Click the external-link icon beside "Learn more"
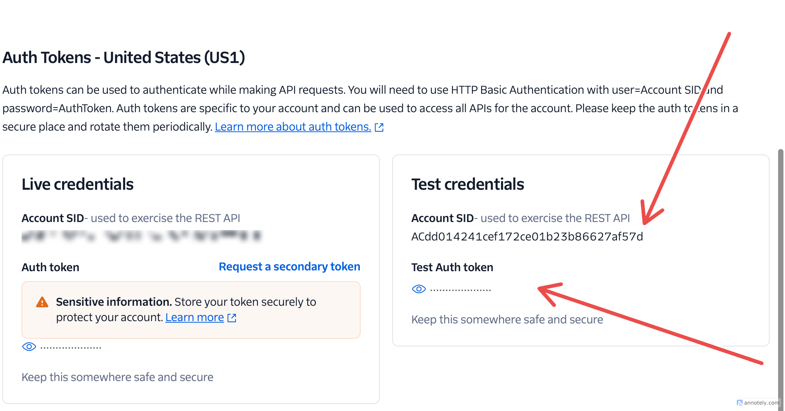The height and width of the screenshot is (411, 785). [x=232, y=318]
